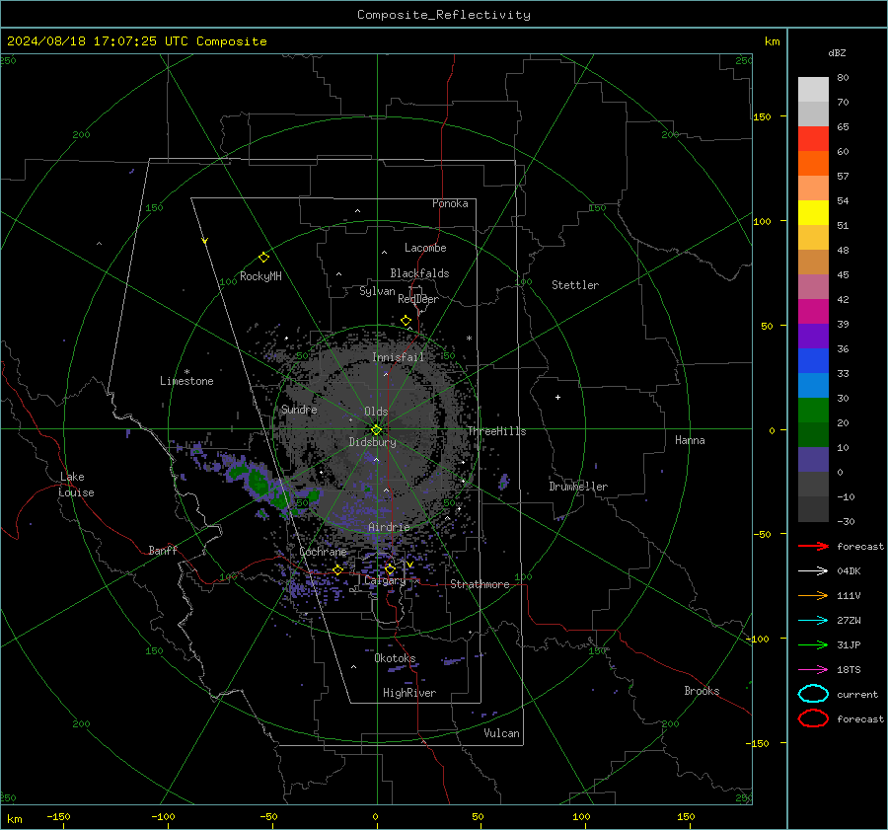
Task: Click the yellow diamond marker near RockyMH
Action: [263, 258]
